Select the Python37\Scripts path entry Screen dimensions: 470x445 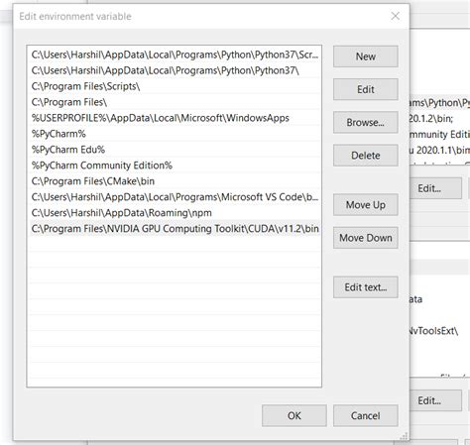175,55
